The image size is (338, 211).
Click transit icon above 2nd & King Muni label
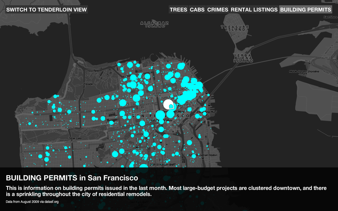[209, 105]
